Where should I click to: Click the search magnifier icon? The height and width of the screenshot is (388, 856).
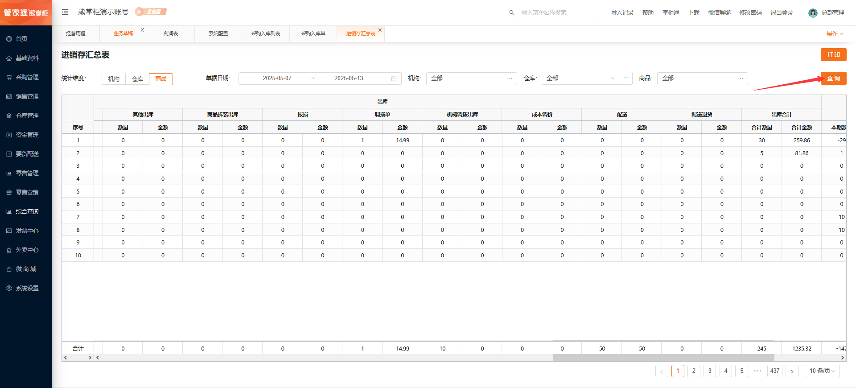coord(512,12)
